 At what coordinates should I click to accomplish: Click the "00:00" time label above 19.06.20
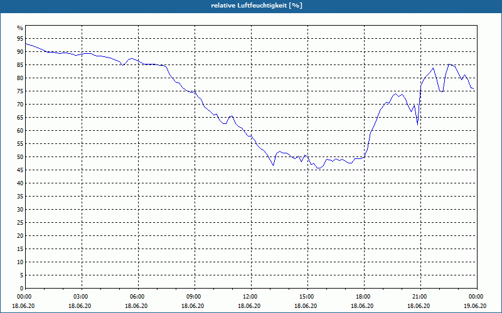[476, 297]
